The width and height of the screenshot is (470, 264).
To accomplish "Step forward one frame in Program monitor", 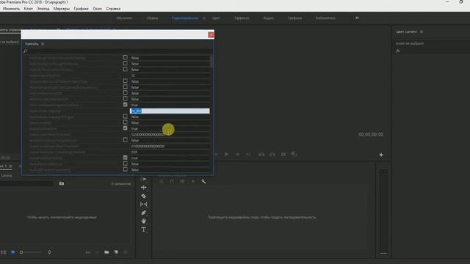I will 237,154.
